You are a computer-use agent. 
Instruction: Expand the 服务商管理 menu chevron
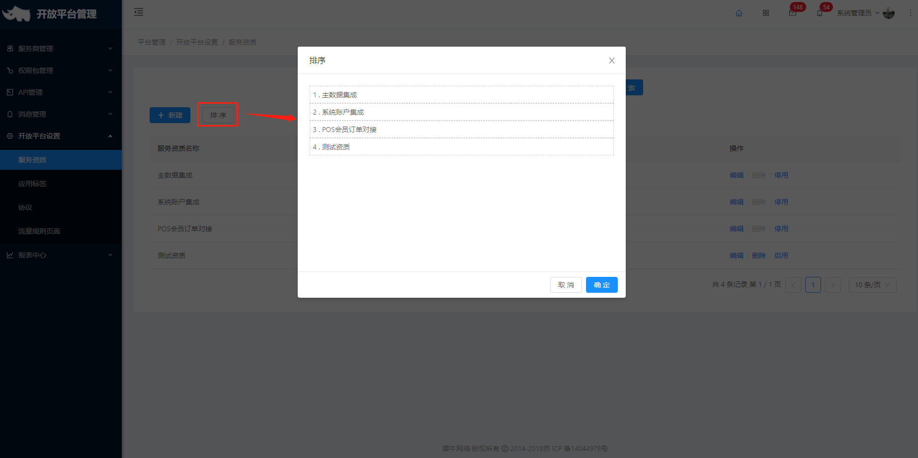click(x=110, y=49)
